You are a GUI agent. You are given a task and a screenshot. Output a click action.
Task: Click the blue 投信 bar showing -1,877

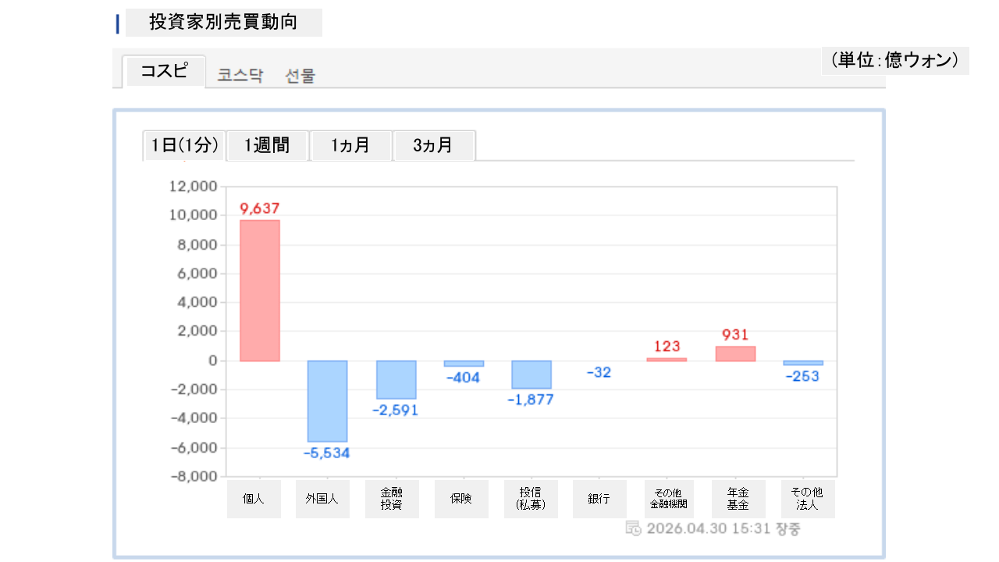531,375
